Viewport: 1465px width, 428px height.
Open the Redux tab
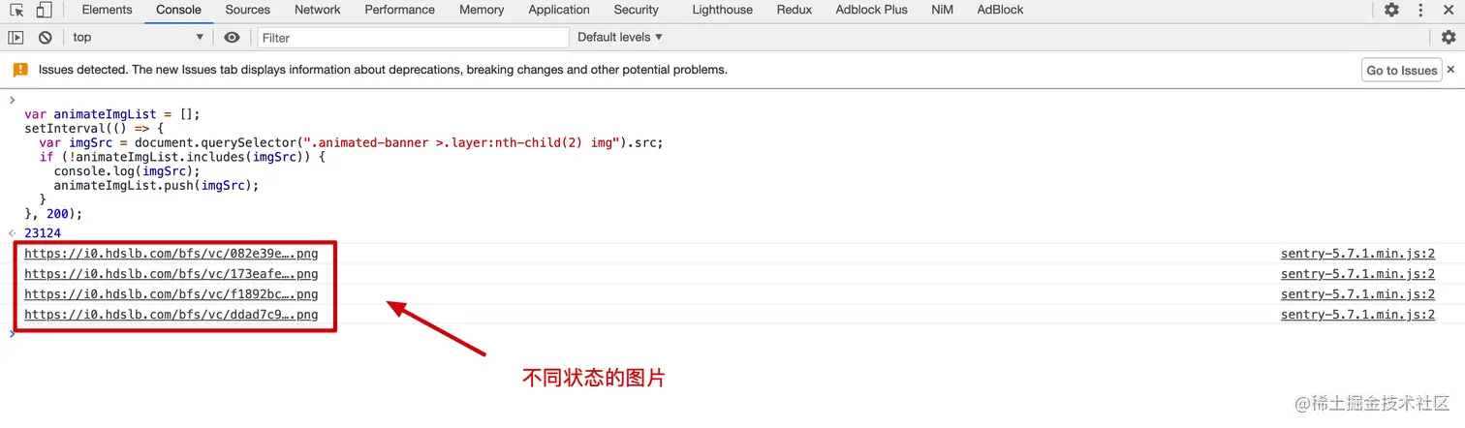coord(794,10)
